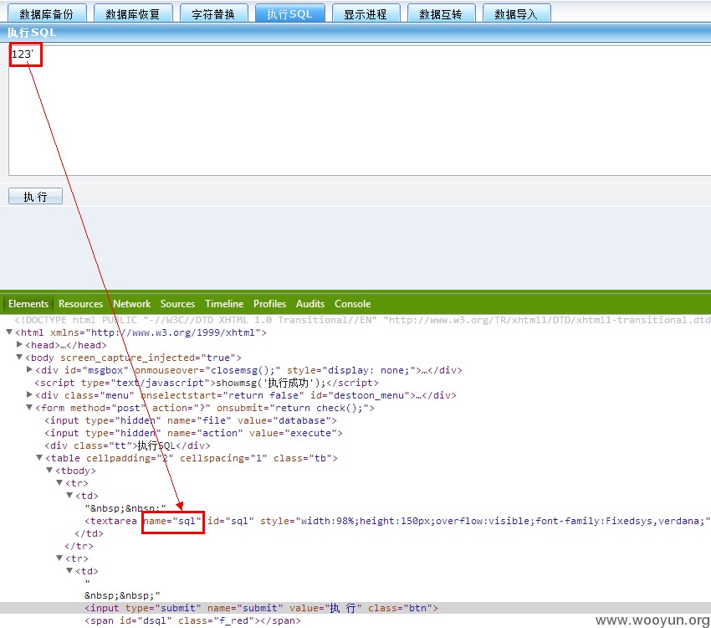Collapse the form method="post" node

coord(29,408)
